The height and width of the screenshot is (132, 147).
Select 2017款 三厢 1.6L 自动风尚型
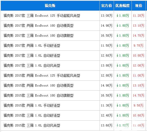(x=32, y=65)
